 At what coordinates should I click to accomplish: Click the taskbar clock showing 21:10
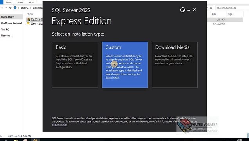tap(240, 140)
